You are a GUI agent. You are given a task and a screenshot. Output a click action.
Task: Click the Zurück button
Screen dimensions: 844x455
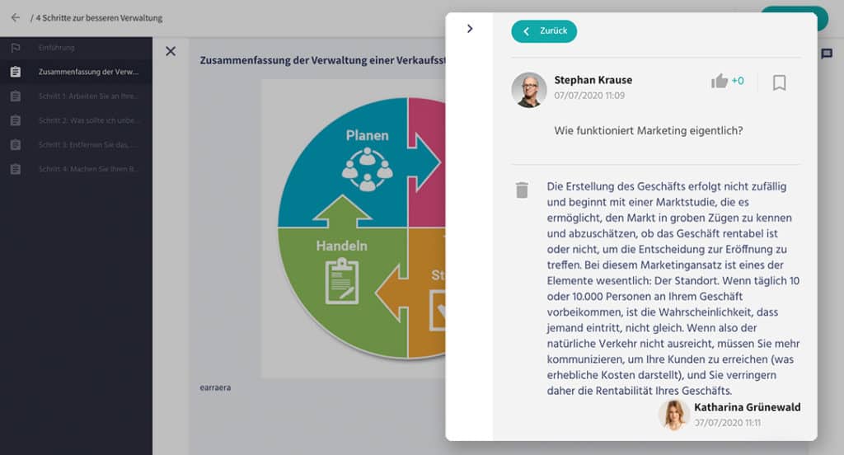(544, 31)
